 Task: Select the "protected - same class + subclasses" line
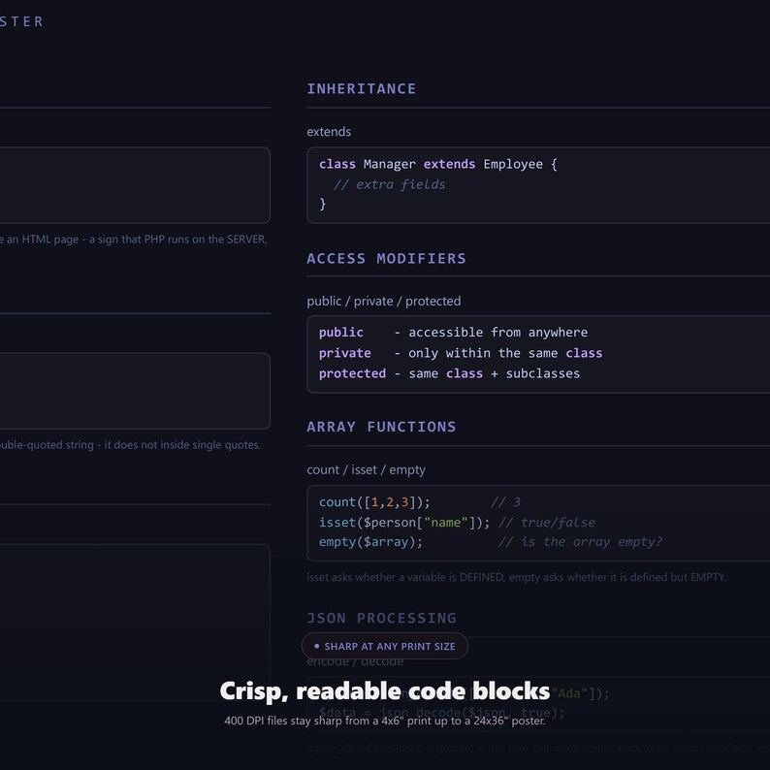[x=449, y=373]
